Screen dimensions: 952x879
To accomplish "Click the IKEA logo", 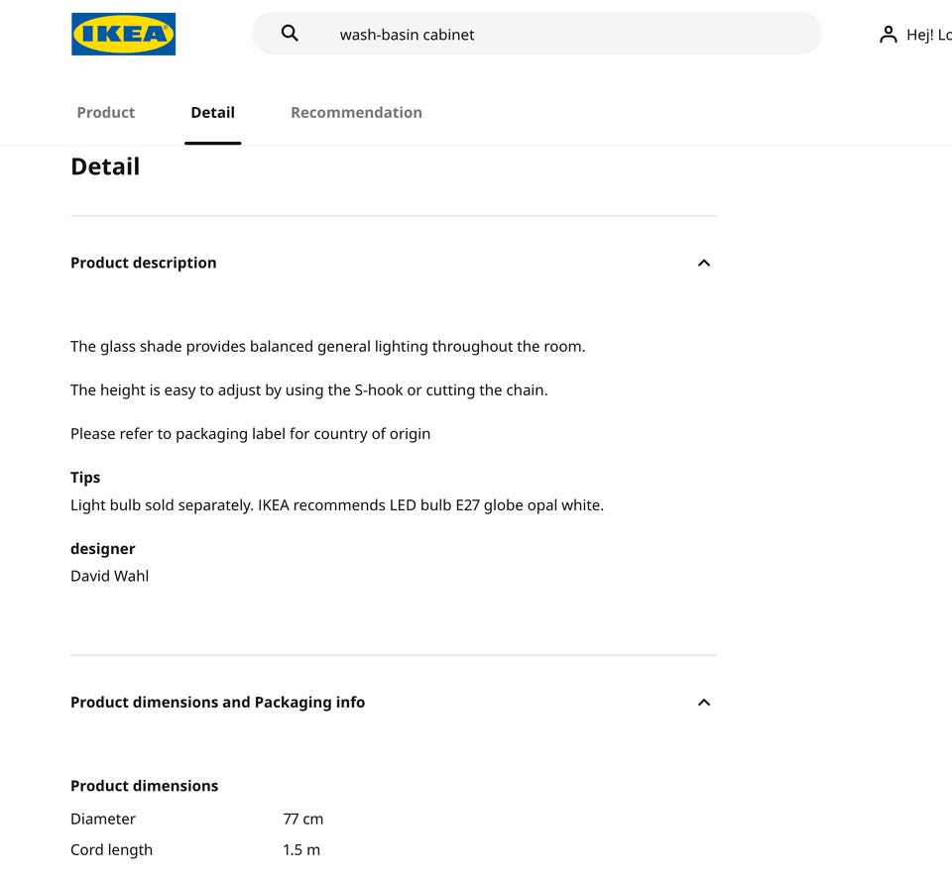I will pyautogui.click(x=123, y=34).
